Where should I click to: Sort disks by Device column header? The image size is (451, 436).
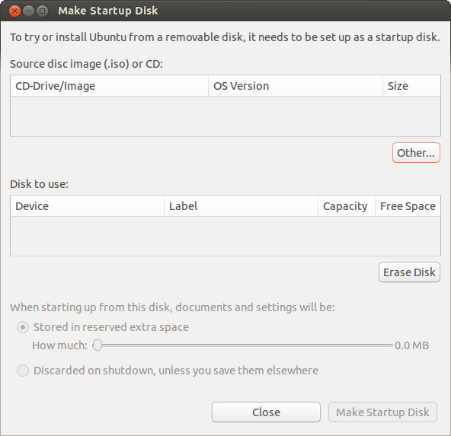87,206
